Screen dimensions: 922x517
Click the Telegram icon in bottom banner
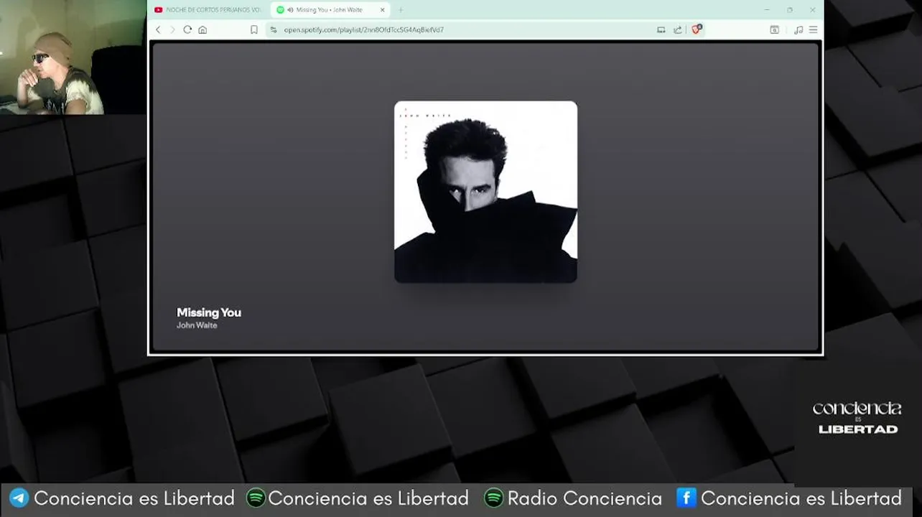(19, 498)
